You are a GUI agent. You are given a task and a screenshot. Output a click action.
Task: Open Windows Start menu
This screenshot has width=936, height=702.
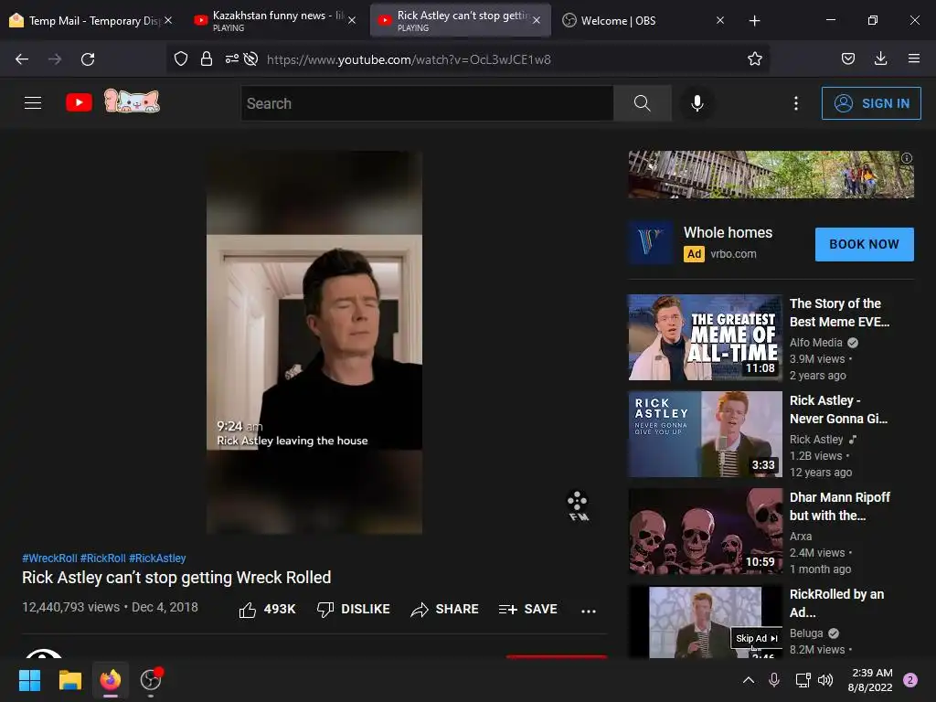(x=29, y=679)
